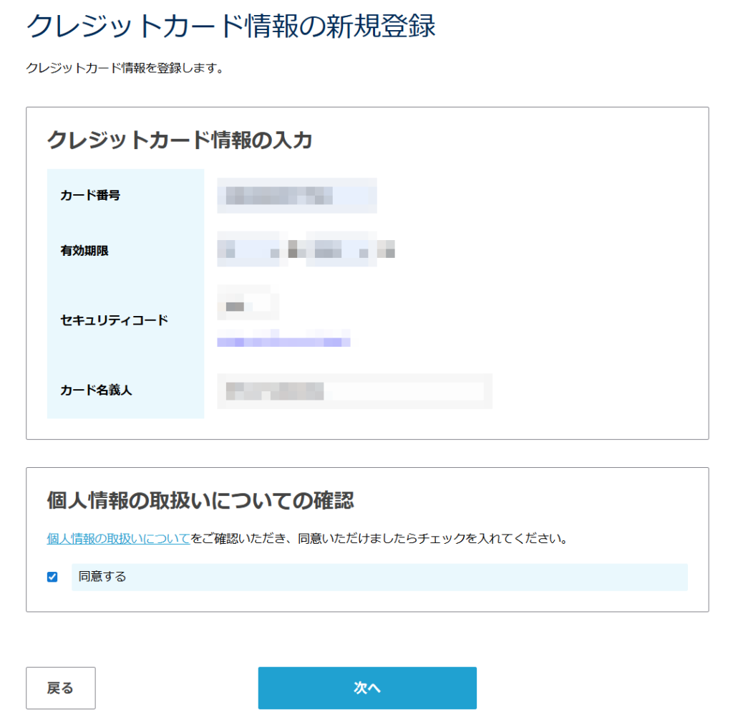Open the 個人情報の取扱いについて link
The height and width of the screenshot is (723, 733).
pyautogui.click(x=119, y=539)
